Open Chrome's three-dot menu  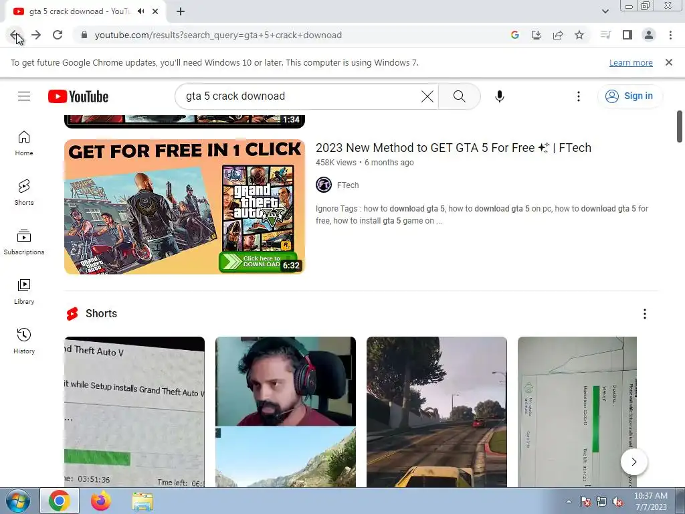(x=670, y=35)
